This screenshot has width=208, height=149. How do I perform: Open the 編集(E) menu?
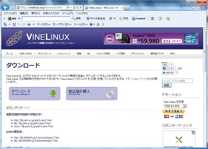pyautogui.click(x=24, y=13)
